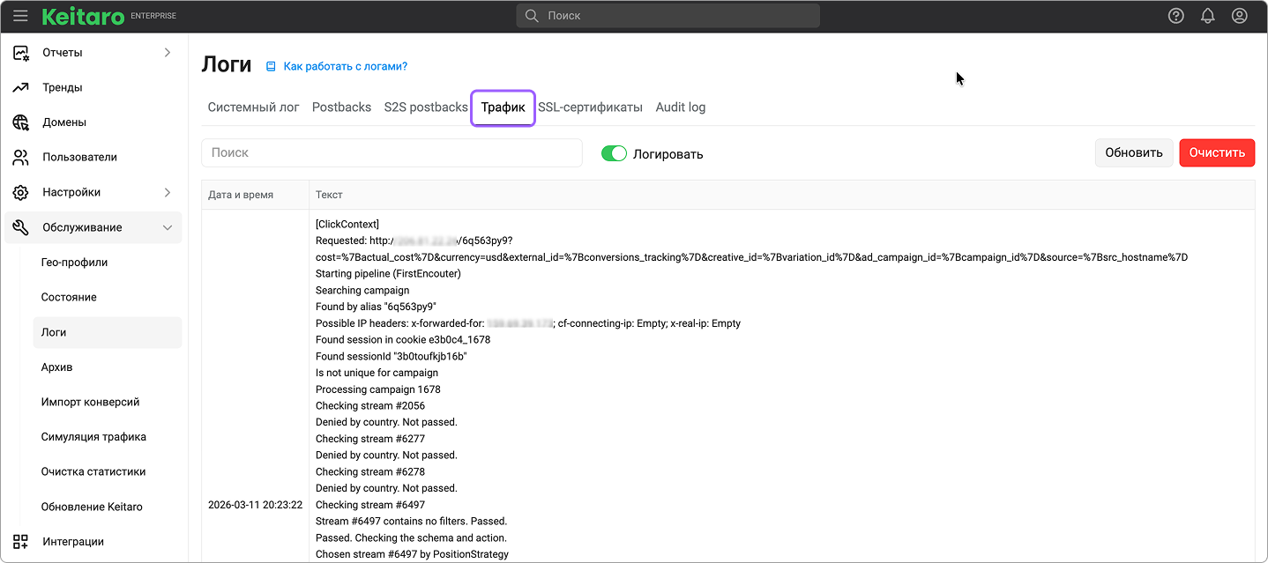Click the hamburger menu icon
The height and width of the screenshot is (563, 1268).
(20, 16)
